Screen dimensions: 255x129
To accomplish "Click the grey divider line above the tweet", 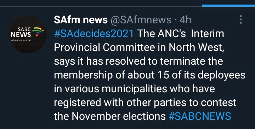I will [x=101, y=6].
